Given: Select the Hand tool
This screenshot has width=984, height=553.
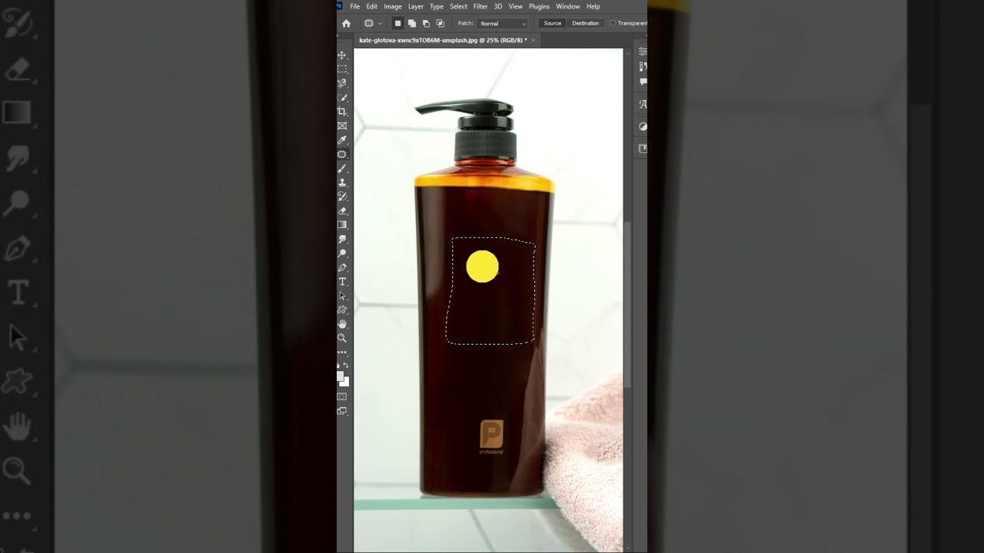Looking at the screenshot, I should [x=342, y=324].
